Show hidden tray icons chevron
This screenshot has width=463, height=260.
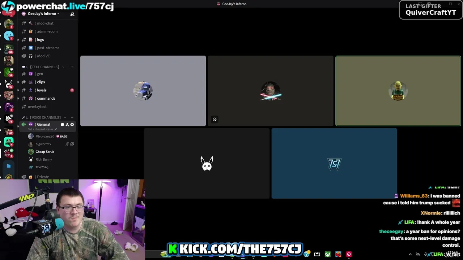(410, 254)
